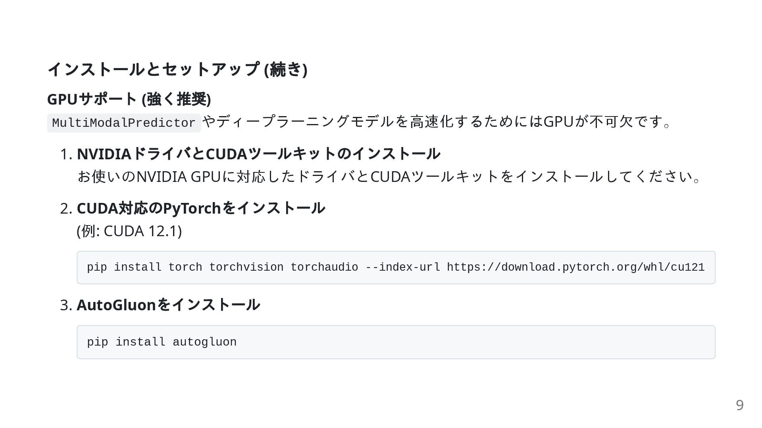762x428 pixels.
Task: Click the NVIDIA GPU driver description text
Action: click(389, 176)
